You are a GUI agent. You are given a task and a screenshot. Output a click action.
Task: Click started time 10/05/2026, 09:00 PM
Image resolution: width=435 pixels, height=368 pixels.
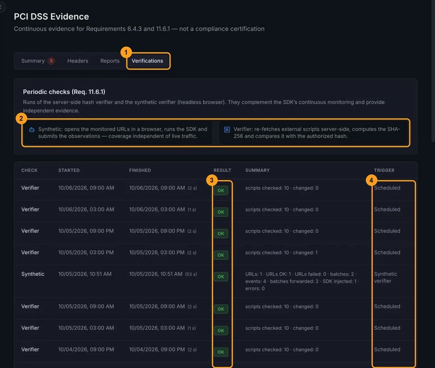coord(86,231)
